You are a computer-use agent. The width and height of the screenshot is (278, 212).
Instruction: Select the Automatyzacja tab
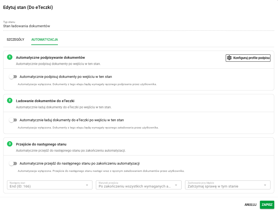(44, 40)
